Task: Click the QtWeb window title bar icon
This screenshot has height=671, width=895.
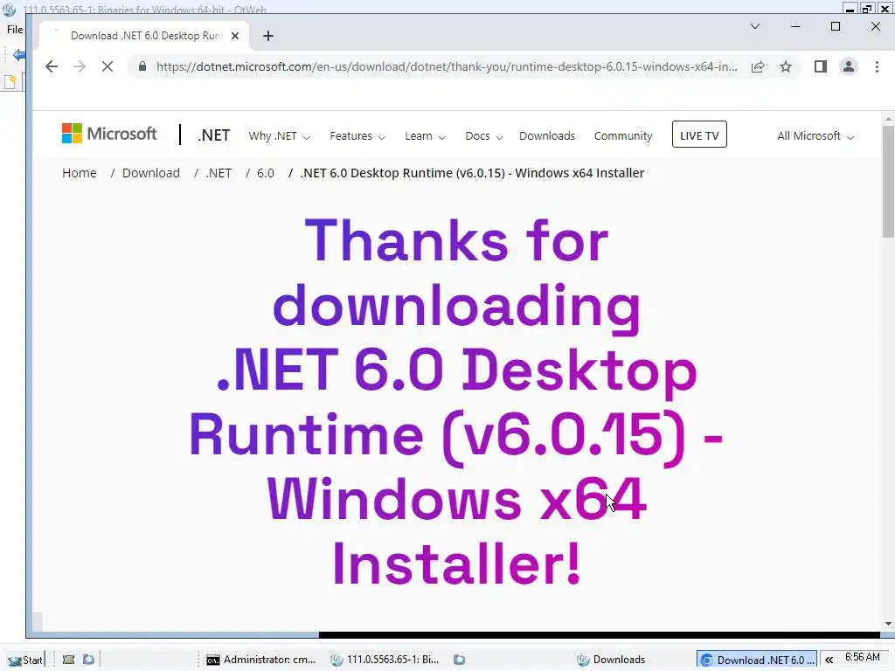Action: (9, 9)
